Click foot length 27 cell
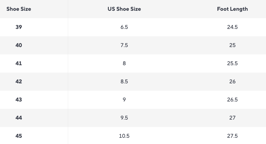Viewport: 266px width, 144px height. coord(232,118)
